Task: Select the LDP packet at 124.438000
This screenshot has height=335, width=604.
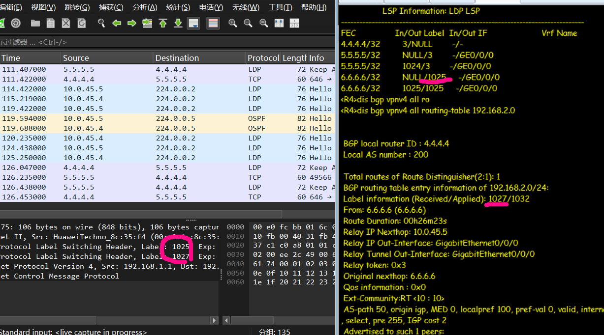Action: pos(167,148)
